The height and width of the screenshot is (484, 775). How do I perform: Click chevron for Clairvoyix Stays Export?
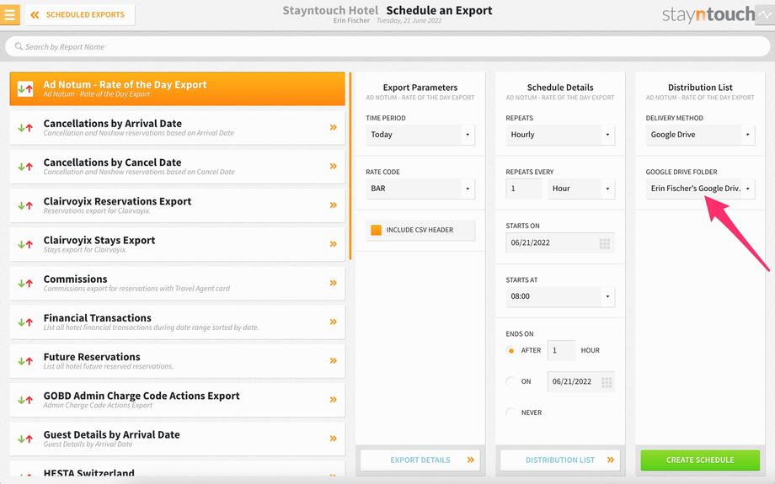[x=333, y=244]
